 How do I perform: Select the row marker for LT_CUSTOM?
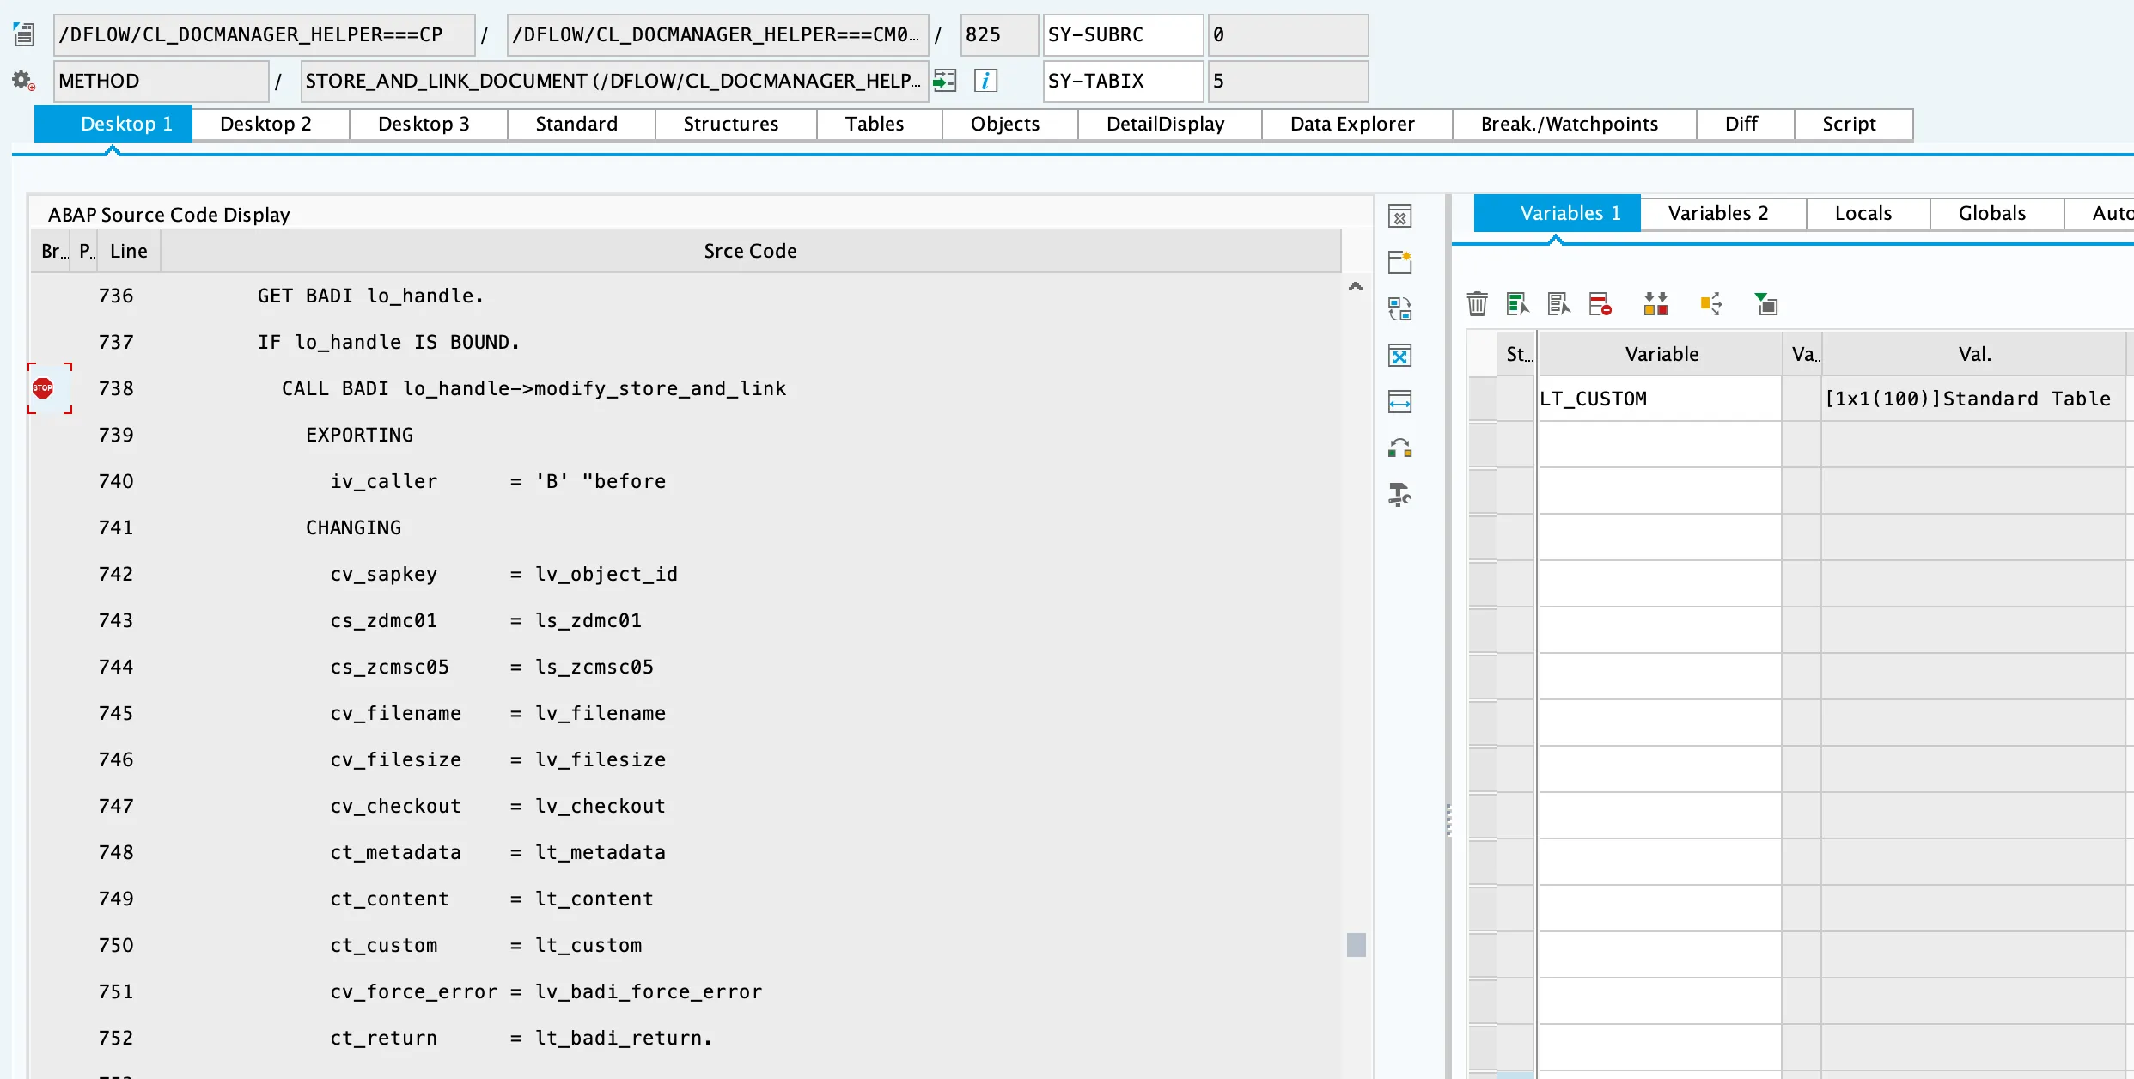click(1483, 399)
